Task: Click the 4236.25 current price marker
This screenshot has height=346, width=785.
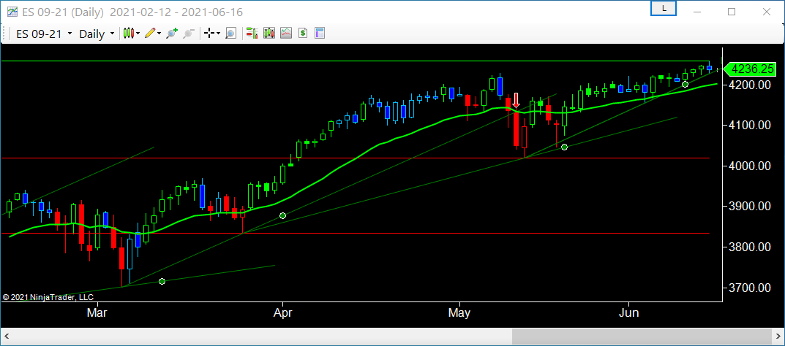Action: (749, 69)
